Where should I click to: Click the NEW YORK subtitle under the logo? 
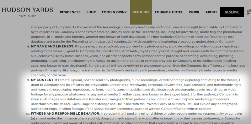pos(28,16)
